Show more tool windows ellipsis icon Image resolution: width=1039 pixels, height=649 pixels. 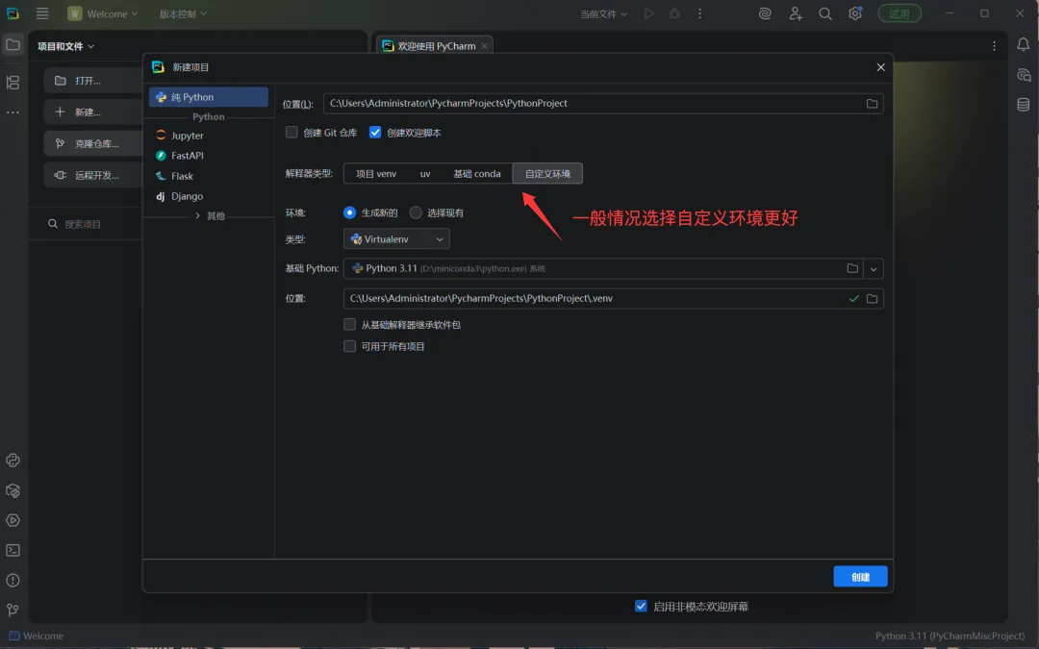click(13, 112)
